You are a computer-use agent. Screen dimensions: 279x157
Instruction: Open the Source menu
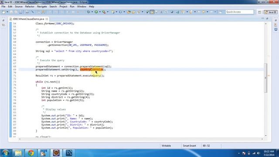(x=19, y=7)
